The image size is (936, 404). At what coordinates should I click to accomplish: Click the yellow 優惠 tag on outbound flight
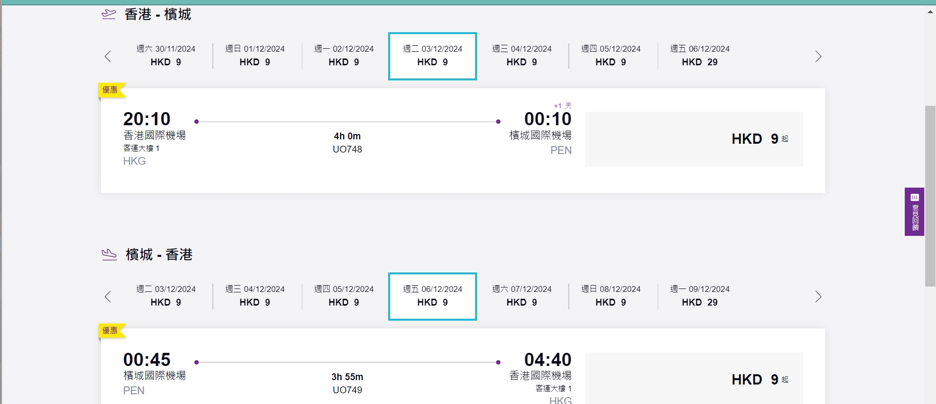click(x=110, y=90)
